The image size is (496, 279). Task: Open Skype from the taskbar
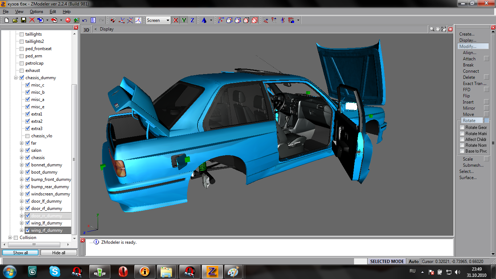pos(55,271)
